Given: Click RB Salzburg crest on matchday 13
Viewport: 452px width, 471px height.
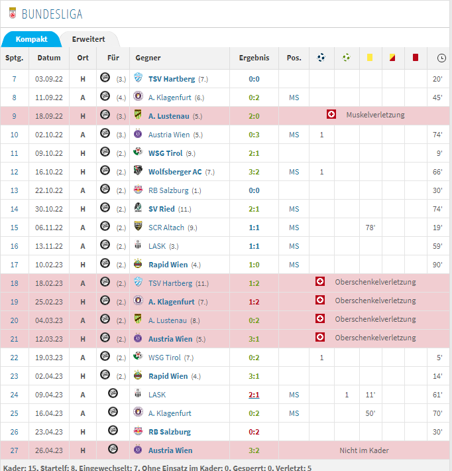Looking at the screenshot, I should coord(138,190).
